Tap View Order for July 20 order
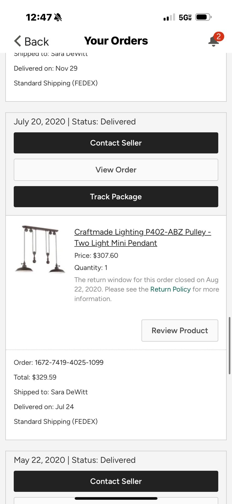232x504 pixels. point(116,170)
